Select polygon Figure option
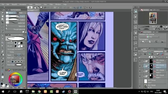168x94 pixels. click(22, 55)
